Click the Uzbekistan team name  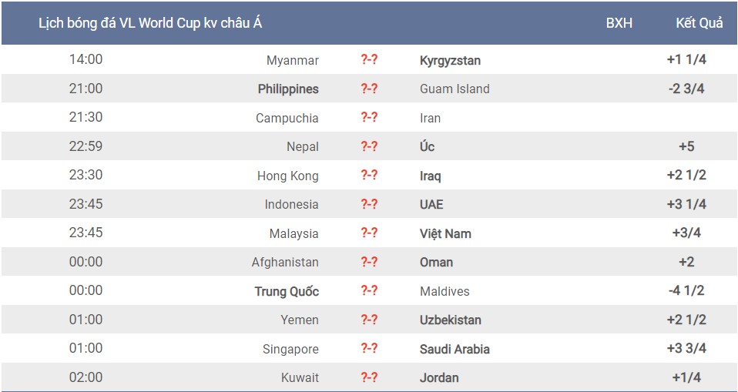click(x=451, y=320)
